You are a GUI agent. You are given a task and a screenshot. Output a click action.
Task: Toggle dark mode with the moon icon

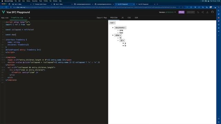coord(198,12)
